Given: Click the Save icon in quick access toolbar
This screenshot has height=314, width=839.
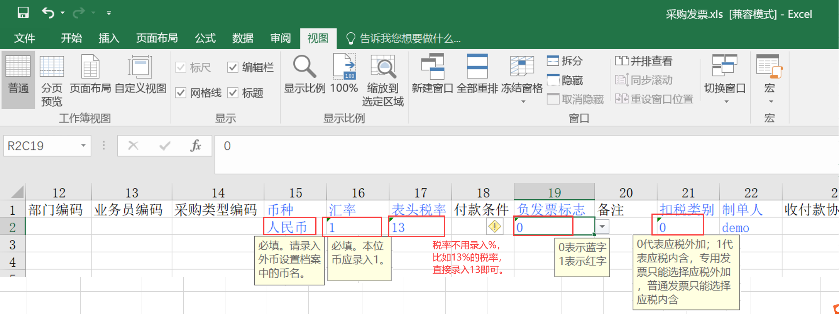Looking at the screenshot, I should pos(23,13).
